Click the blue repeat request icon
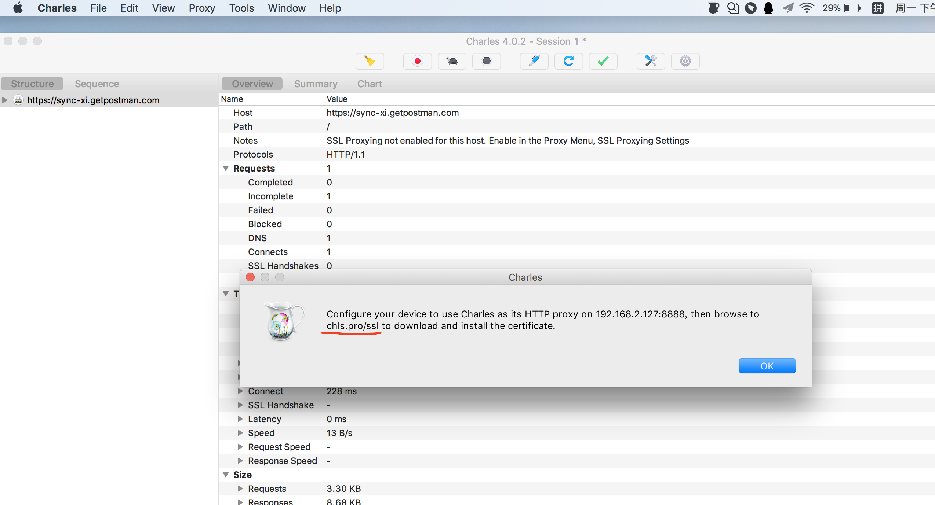This screenshot has height=505, width=935. pos(569,61)
